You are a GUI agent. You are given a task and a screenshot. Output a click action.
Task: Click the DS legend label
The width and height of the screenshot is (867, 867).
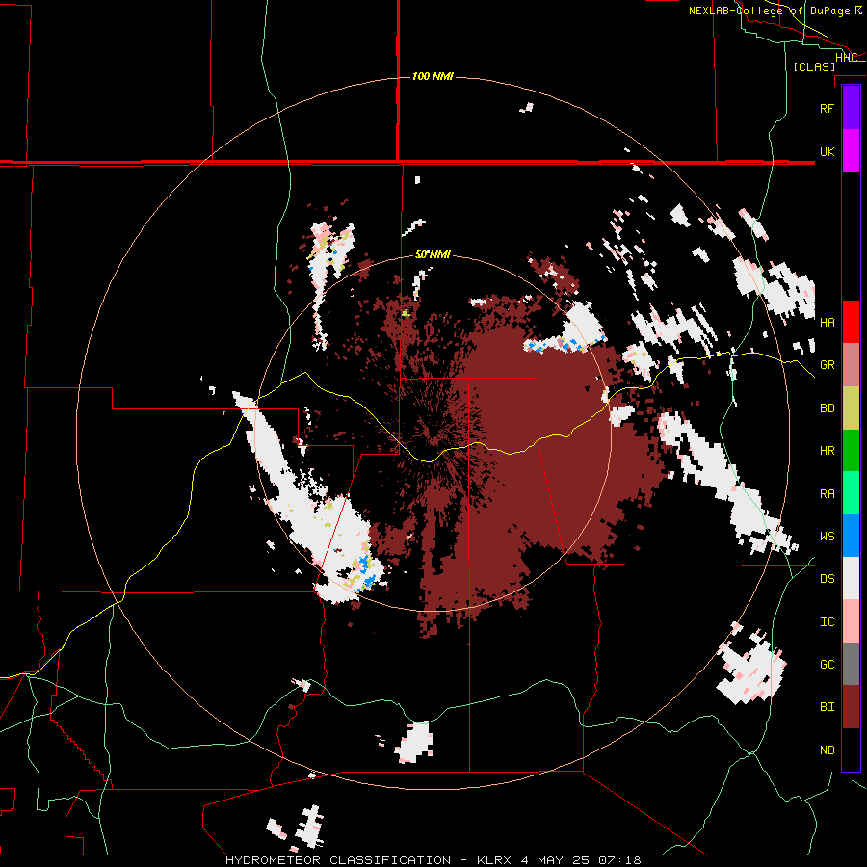point(827,579)
